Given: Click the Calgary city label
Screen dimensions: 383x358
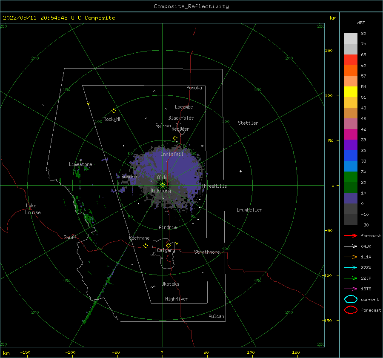Looking at the screenshot, I should pos(166,250).
